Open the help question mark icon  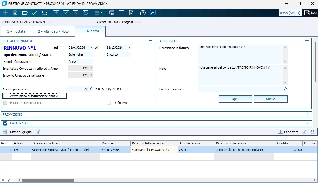click(x=143, y=13)
